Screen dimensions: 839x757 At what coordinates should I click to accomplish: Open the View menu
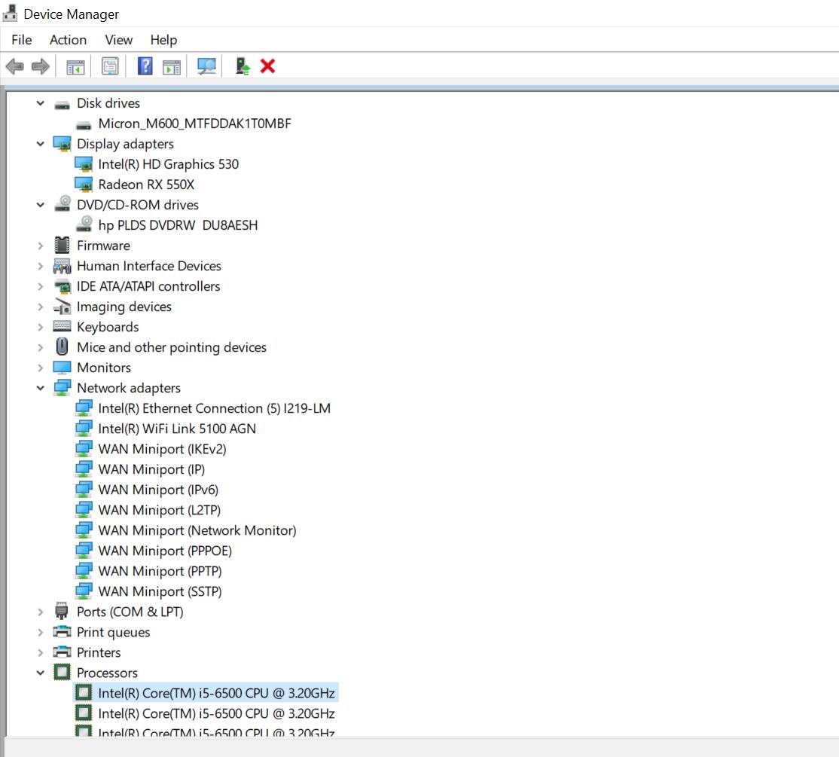118,40
